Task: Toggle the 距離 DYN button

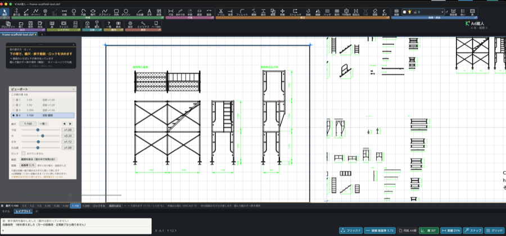Action: pos(451,230)
